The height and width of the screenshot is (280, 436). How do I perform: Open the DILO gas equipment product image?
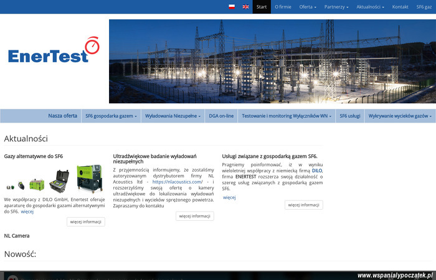click(54, 179)
